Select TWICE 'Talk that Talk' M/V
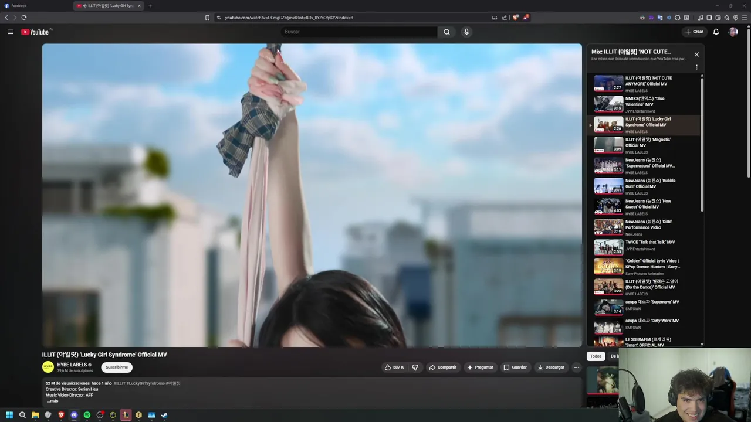Image resolution: width=751 pixels, height=422 pixels. 644,247
